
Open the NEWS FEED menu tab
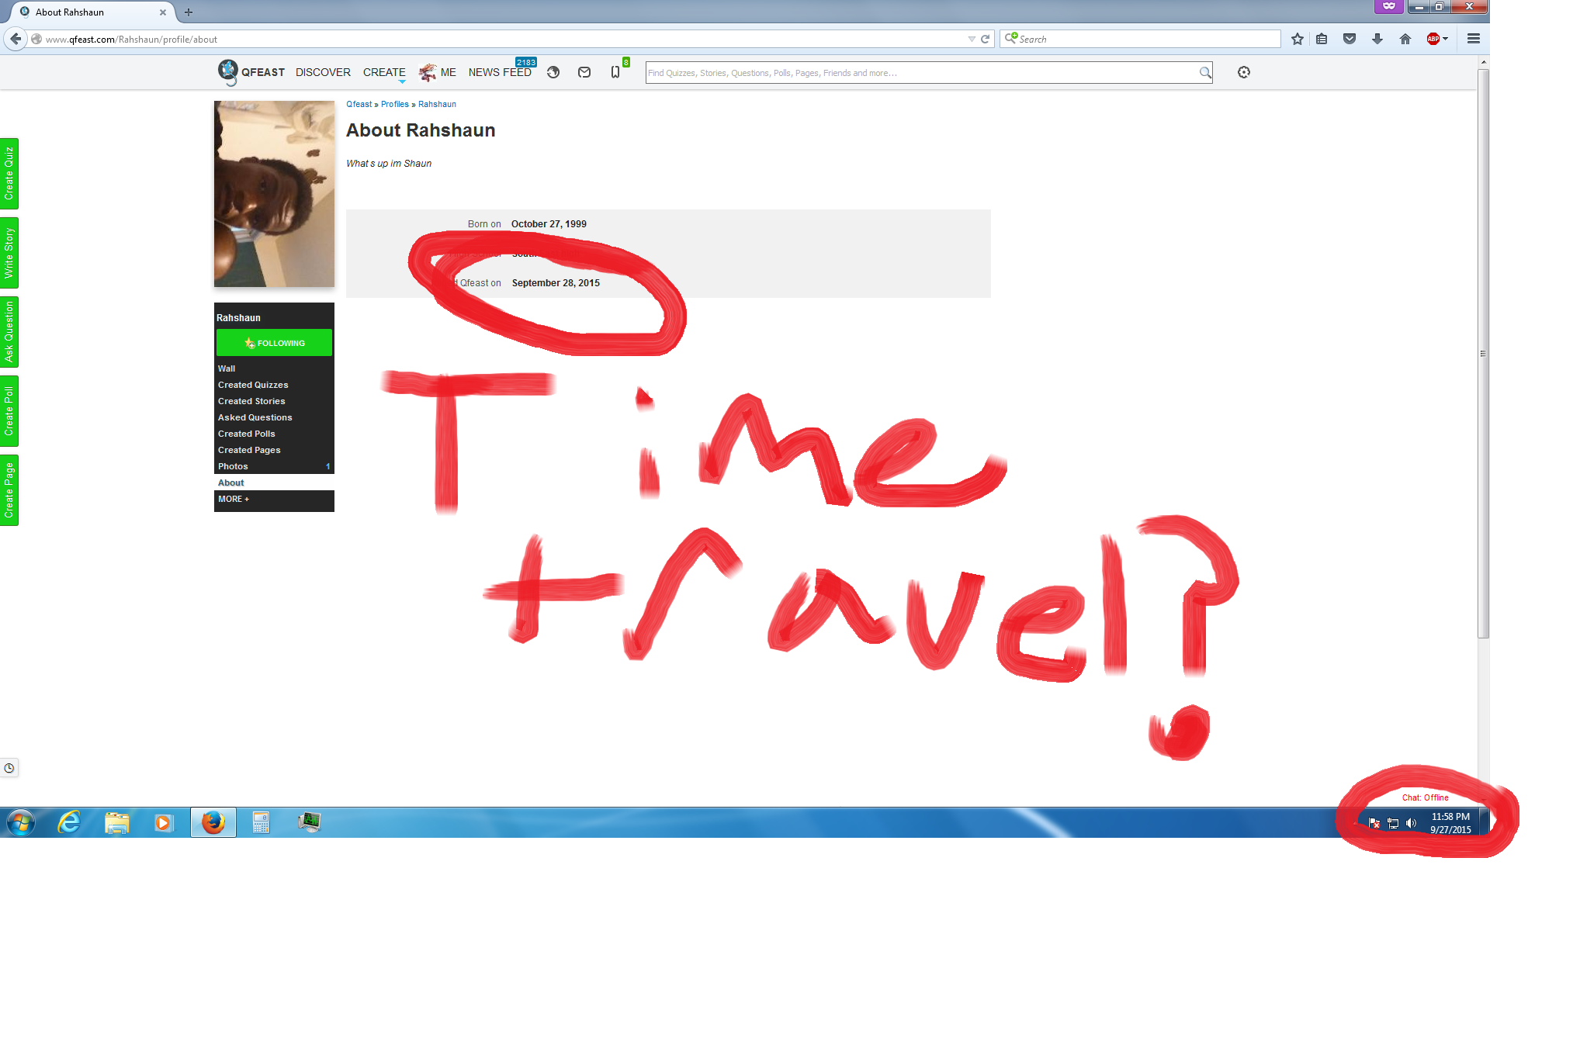coord(499,73)
